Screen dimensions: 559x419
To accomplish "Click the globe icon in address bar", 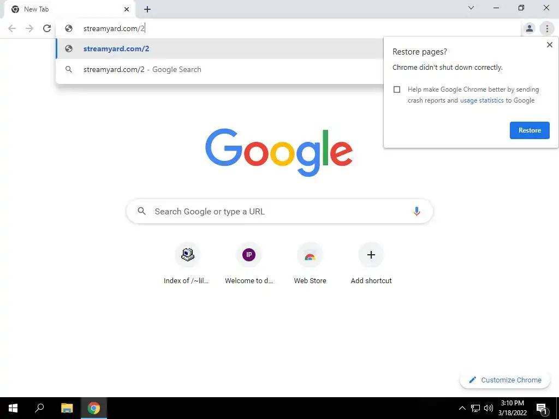I will (69, 28).
